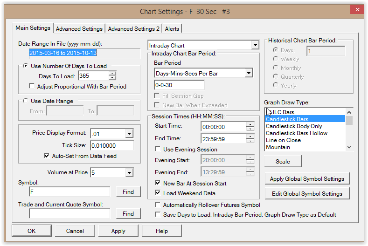Open the Price Display Format dropdown
This screenshot has height=246, width=368.
(129, 134)
